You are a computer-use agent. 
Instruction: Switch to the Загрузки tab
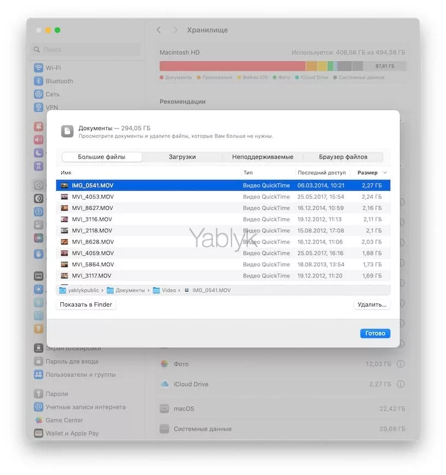point(182,157)
